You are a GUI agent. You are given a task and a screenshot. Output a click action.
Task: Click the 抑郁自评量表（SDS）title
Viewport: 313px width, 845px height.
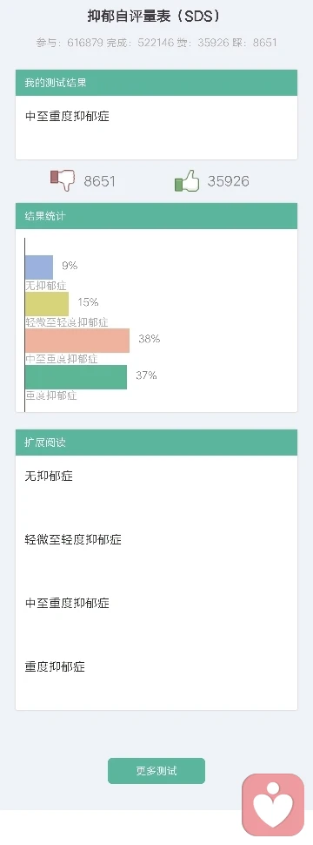tap(155, 17)
